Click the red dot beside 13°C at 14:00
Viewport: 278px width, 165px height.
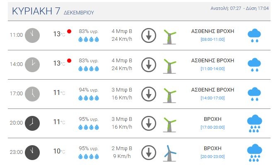(69, 61)
